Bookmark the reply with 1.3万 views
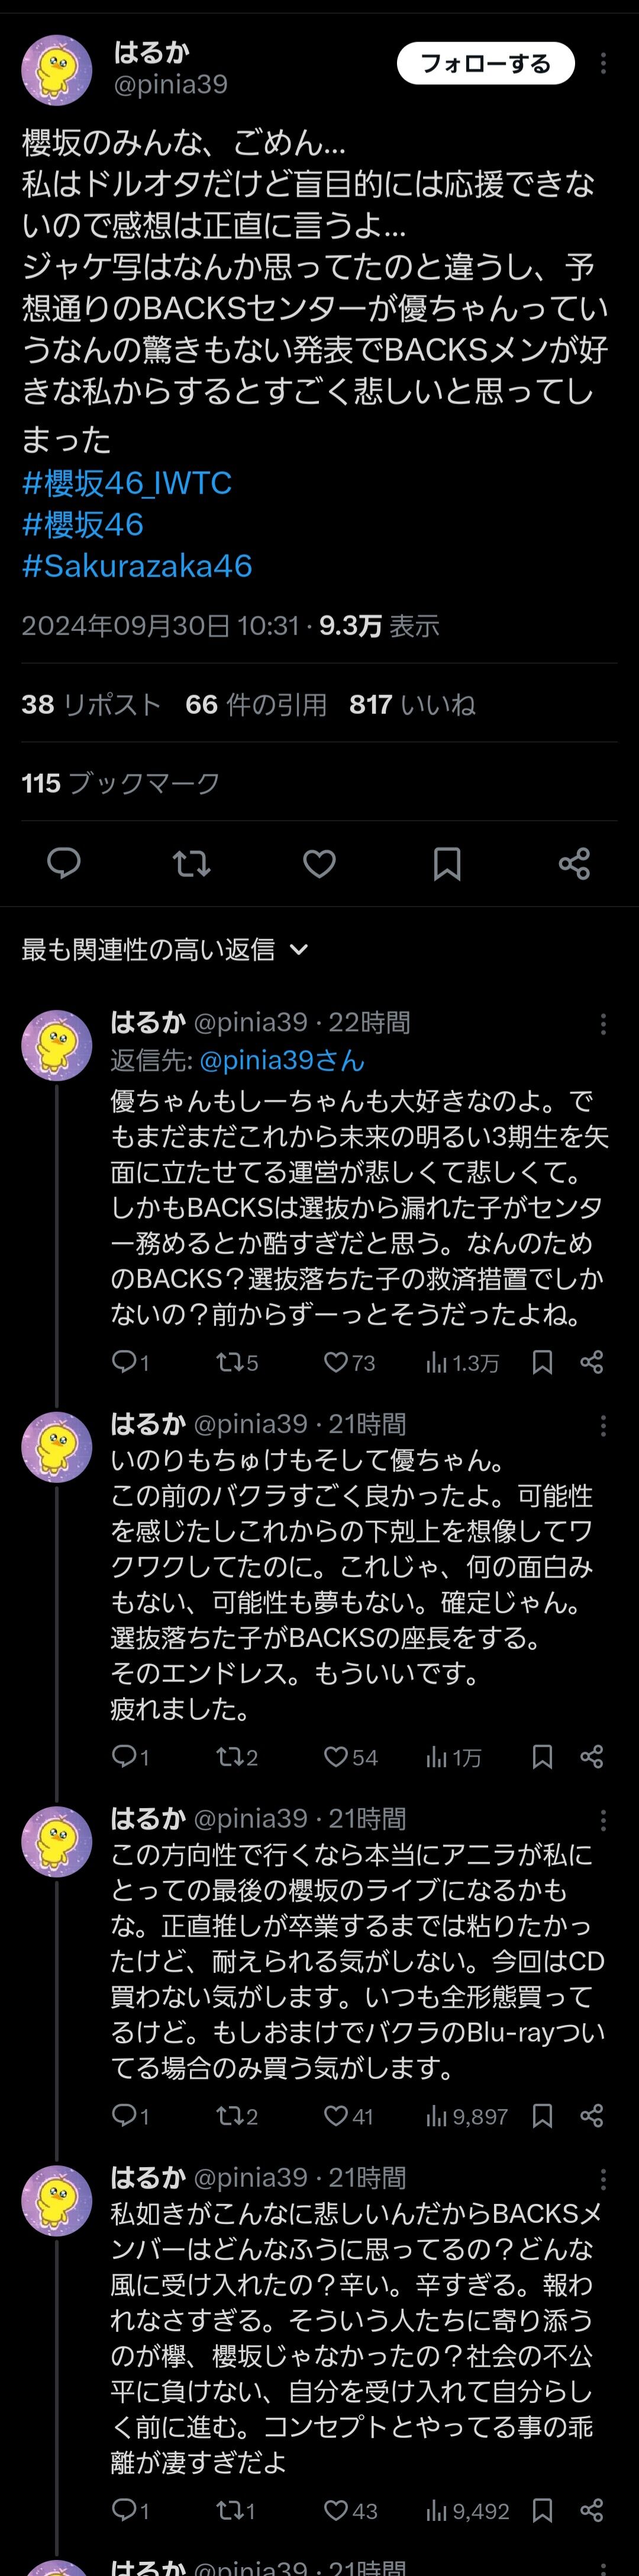 (x=542, y=1362)
